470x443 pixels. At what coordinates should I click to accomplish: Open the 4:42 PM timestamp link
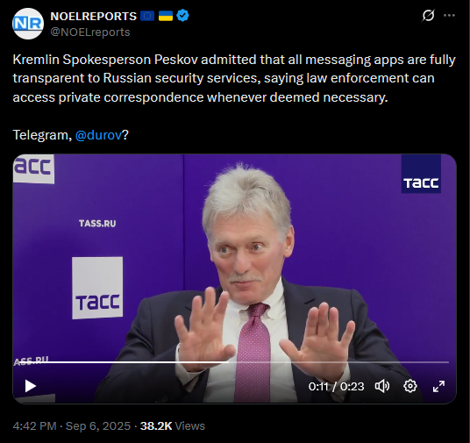[x=34, y=426]
